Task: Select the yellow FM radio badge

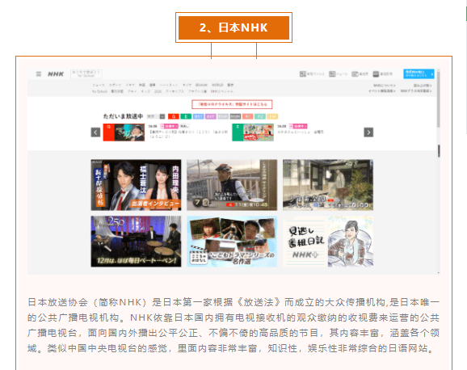Action: (x=272, y=116)
